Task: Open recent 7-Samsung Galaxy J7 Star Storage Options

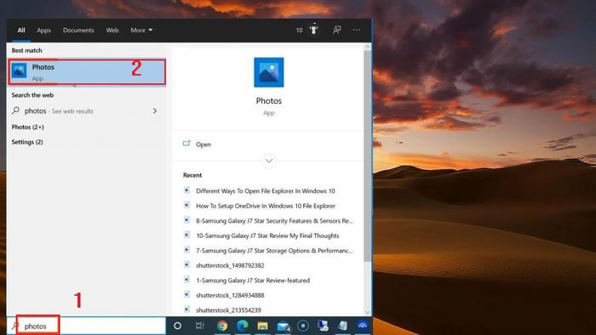Action: pyautogui.click(x=274, y=250)
